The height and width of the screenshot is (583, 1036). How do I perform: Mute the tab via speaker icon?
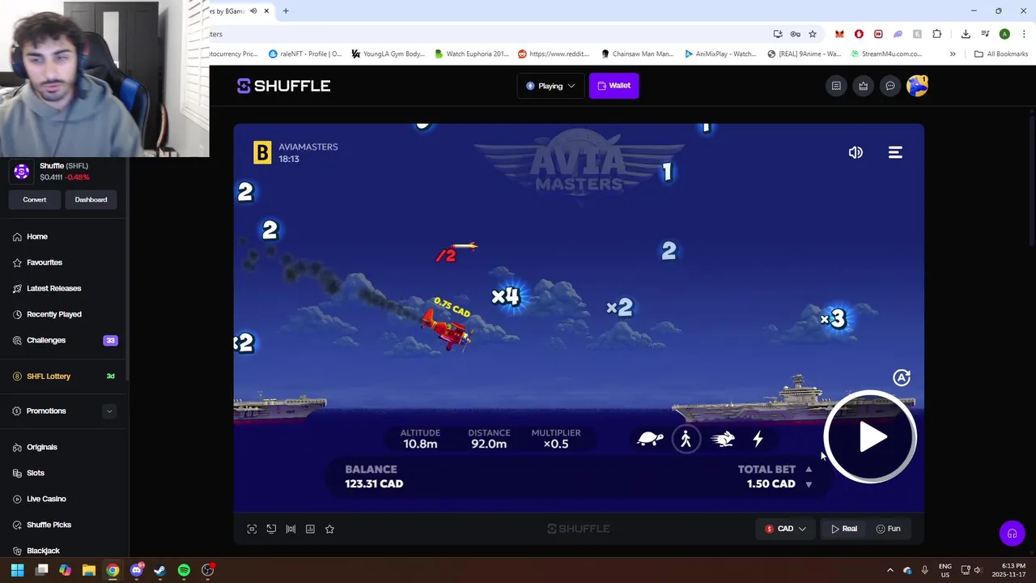click(x=253, y=11)
